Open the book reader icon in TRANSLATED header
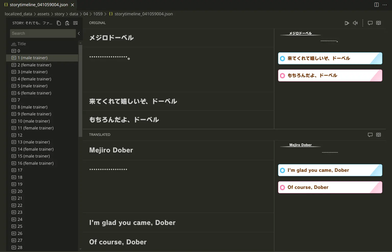392x252 pixels. point(378,135)
